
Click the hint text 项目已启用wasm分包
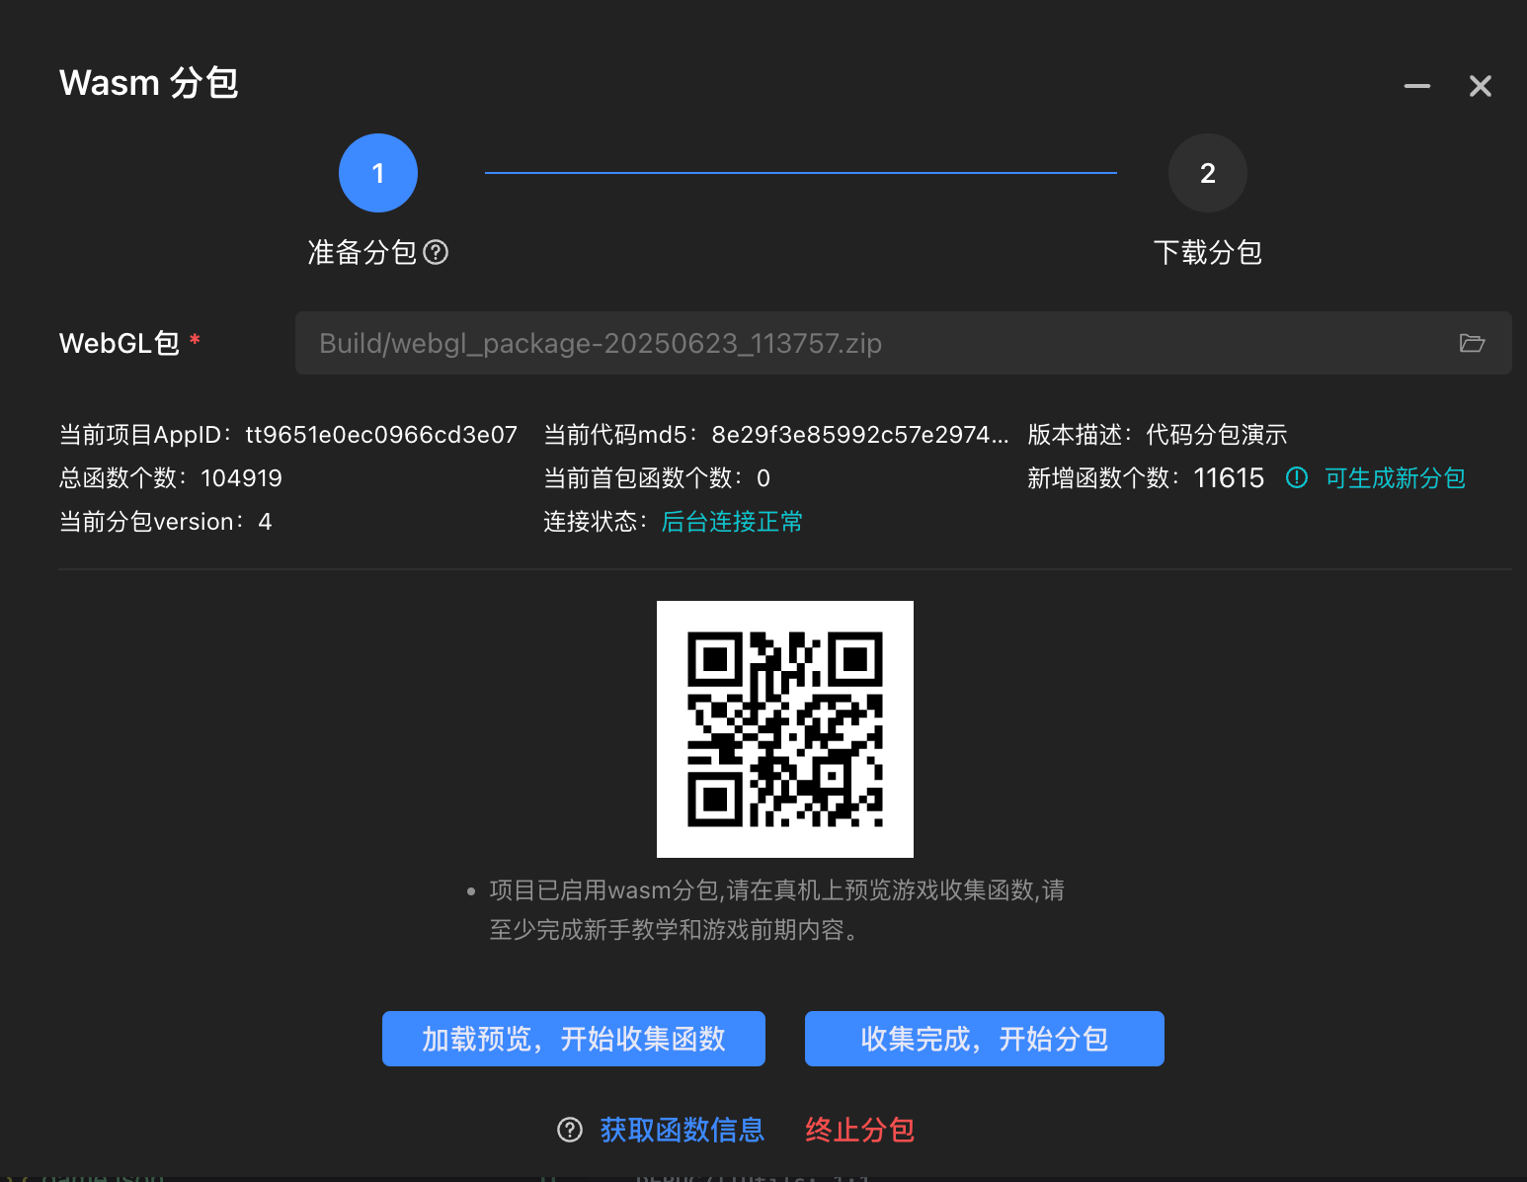(x=776, y=910)
